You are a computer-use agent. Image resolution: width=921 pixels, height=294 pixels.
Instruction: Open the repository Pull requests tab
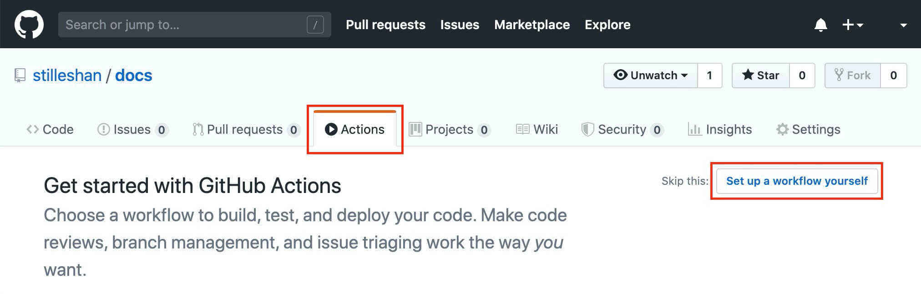pos(245,130)
